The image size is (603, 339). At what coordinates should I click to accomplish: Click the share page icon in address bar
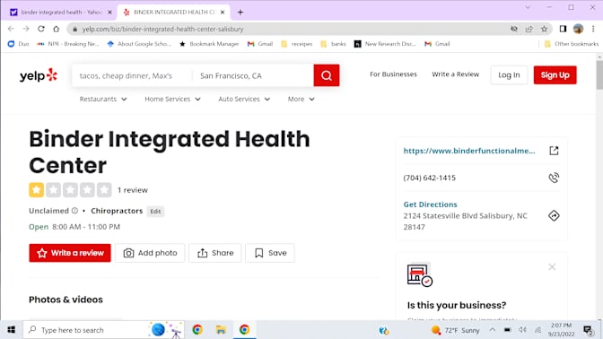click(x=529, y=29)
